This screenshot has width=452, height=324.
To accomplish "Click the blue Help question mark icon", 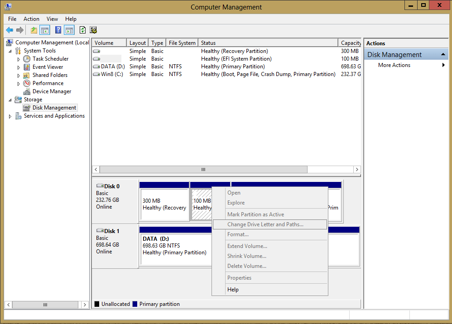I will pos(58,30).
